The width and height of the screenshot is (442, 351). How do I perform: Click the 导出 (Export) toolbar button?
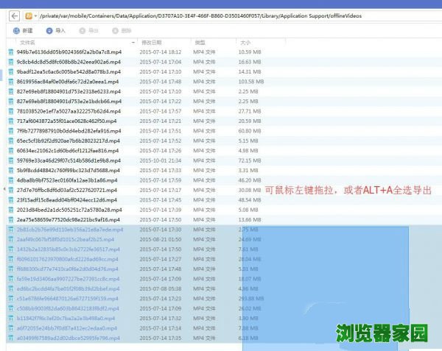click(88, 31)
